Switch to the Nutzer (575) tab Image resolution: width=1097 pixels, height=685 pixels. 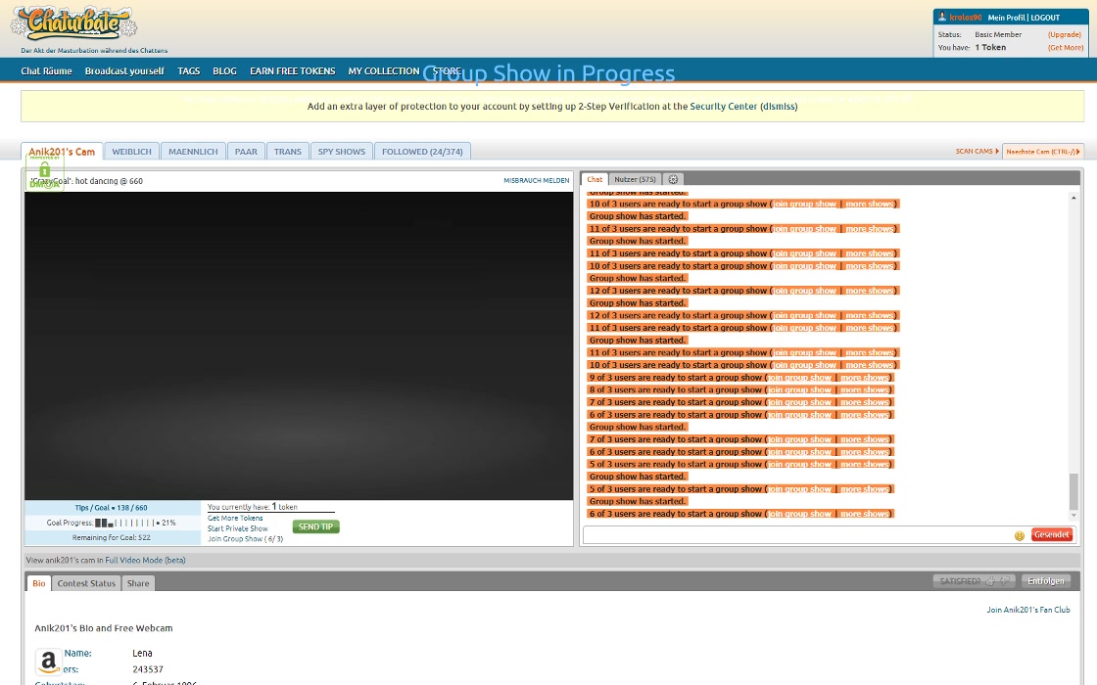click(x=635, y=180)
